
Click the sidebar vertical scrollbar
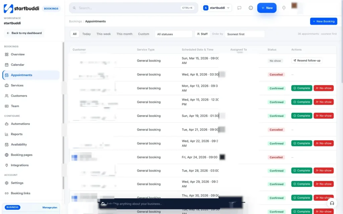click(x=63, y=116)
